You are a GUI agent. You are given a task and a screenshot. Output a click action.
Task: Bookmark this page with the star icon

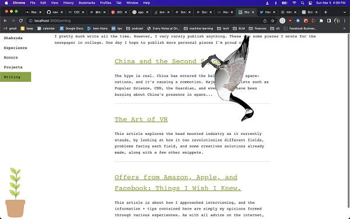pyautogui.click(x=272, y=21)
